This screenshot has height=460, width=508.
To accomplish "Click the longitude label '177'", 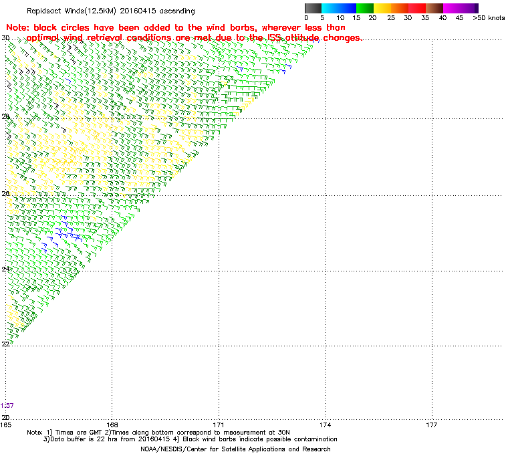I will click(432, 425).
